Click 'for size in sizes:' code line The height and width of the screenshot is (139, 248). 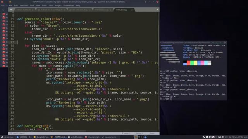tap(41, 46)
